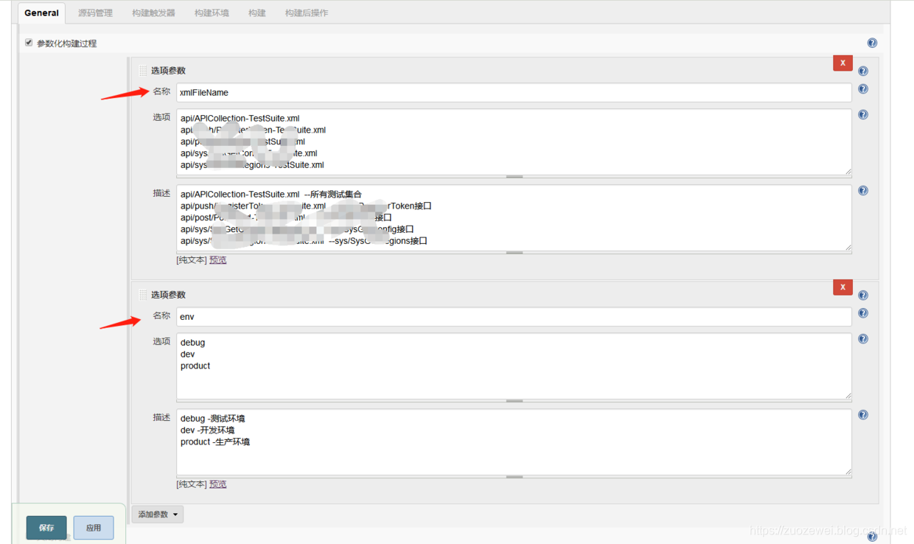Open help for env description field
914x544 pixels.
tap(863, 415)
